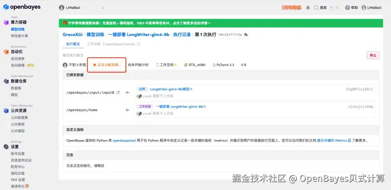The height and width of the screenshot is (190, 391).
Task: Open the 展示关键的 Metrics docs link
Action: (x=332, y=140)
